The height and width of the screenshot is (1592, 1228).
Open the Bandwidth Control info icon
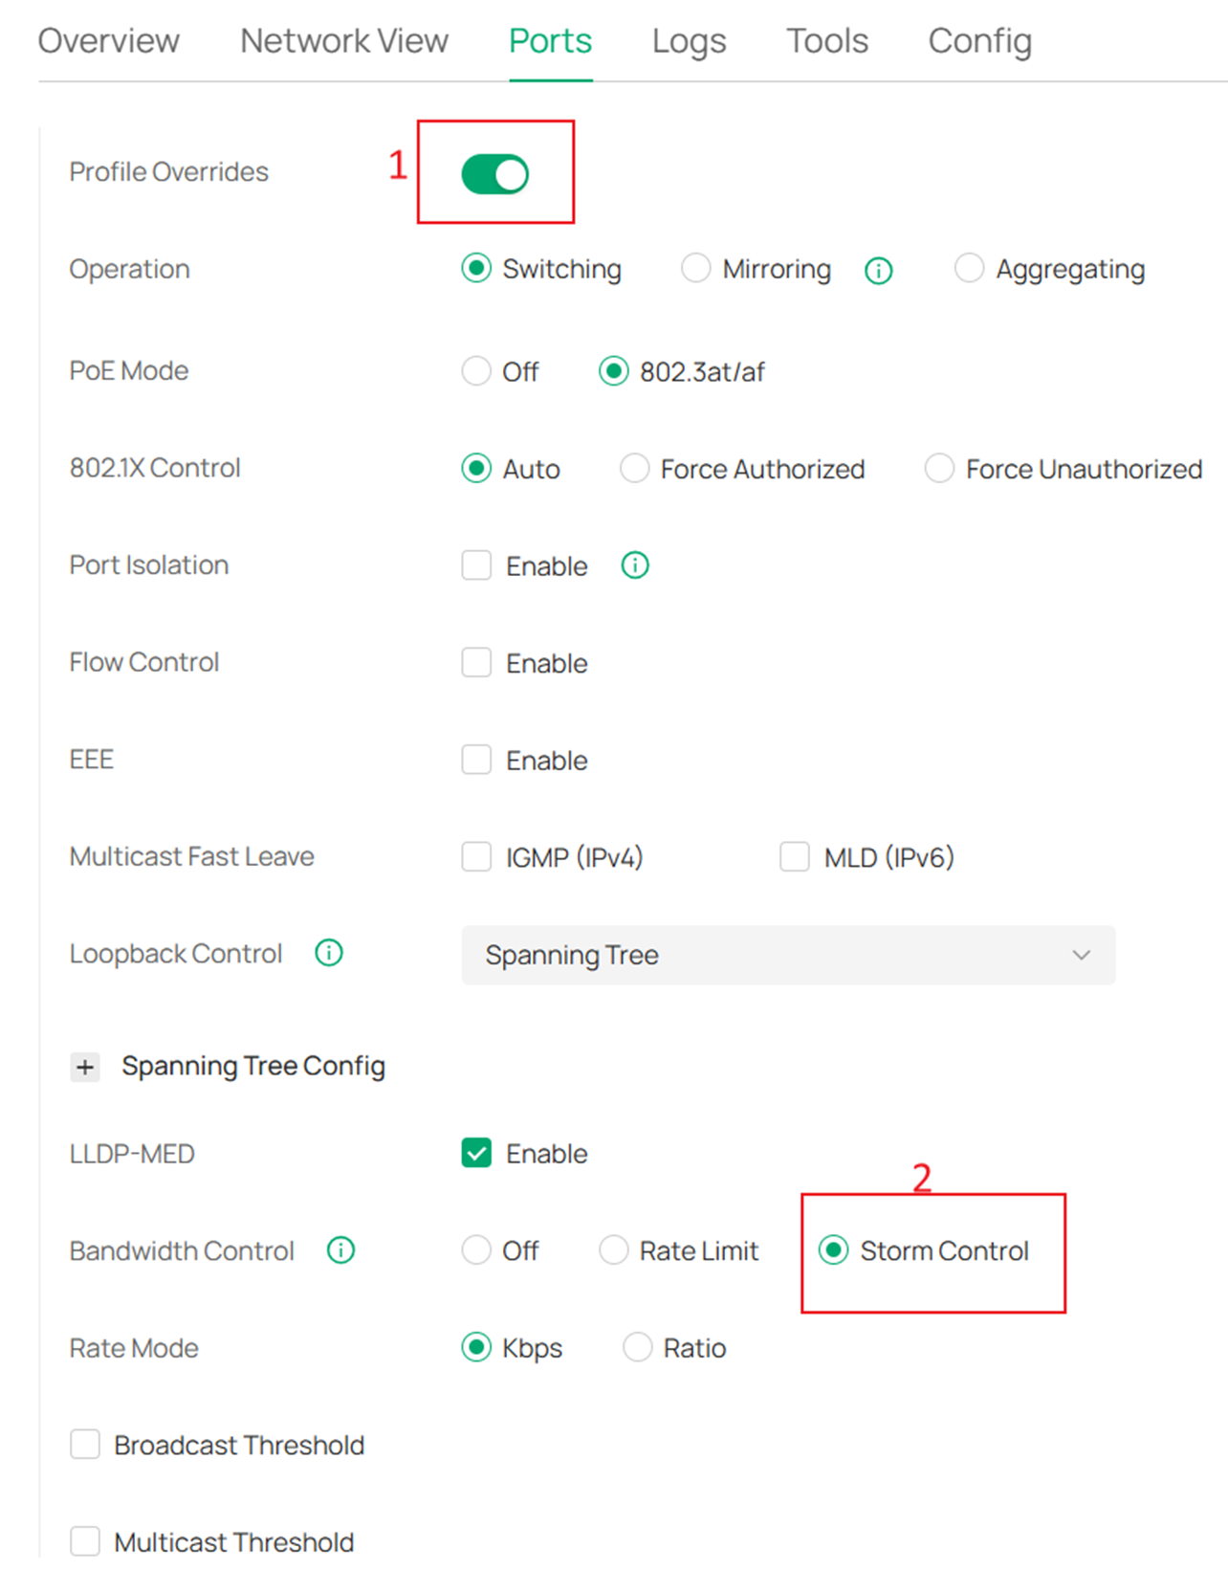coord(340,1249)
